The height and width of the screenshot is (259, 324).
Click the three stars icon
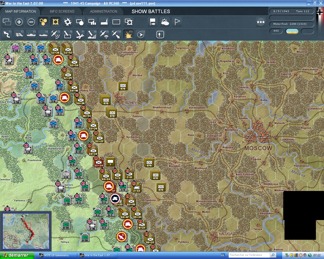[261, 22]
